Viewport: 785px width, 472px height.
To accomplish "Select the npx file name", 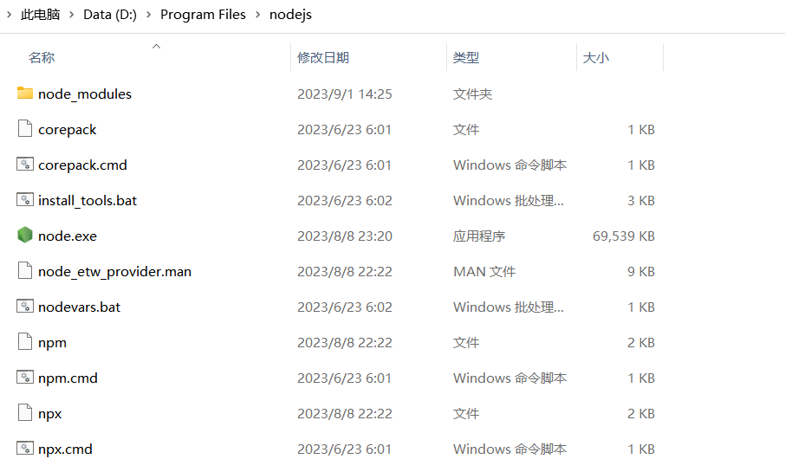I will (x=49, y=414).
